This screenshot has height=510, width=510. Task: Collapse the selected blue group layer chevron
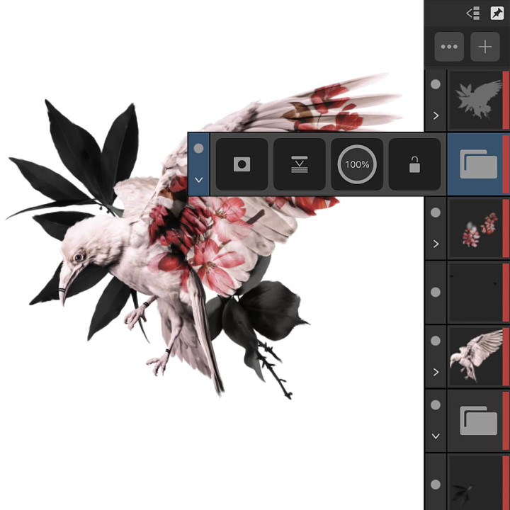tap(199, 179)
